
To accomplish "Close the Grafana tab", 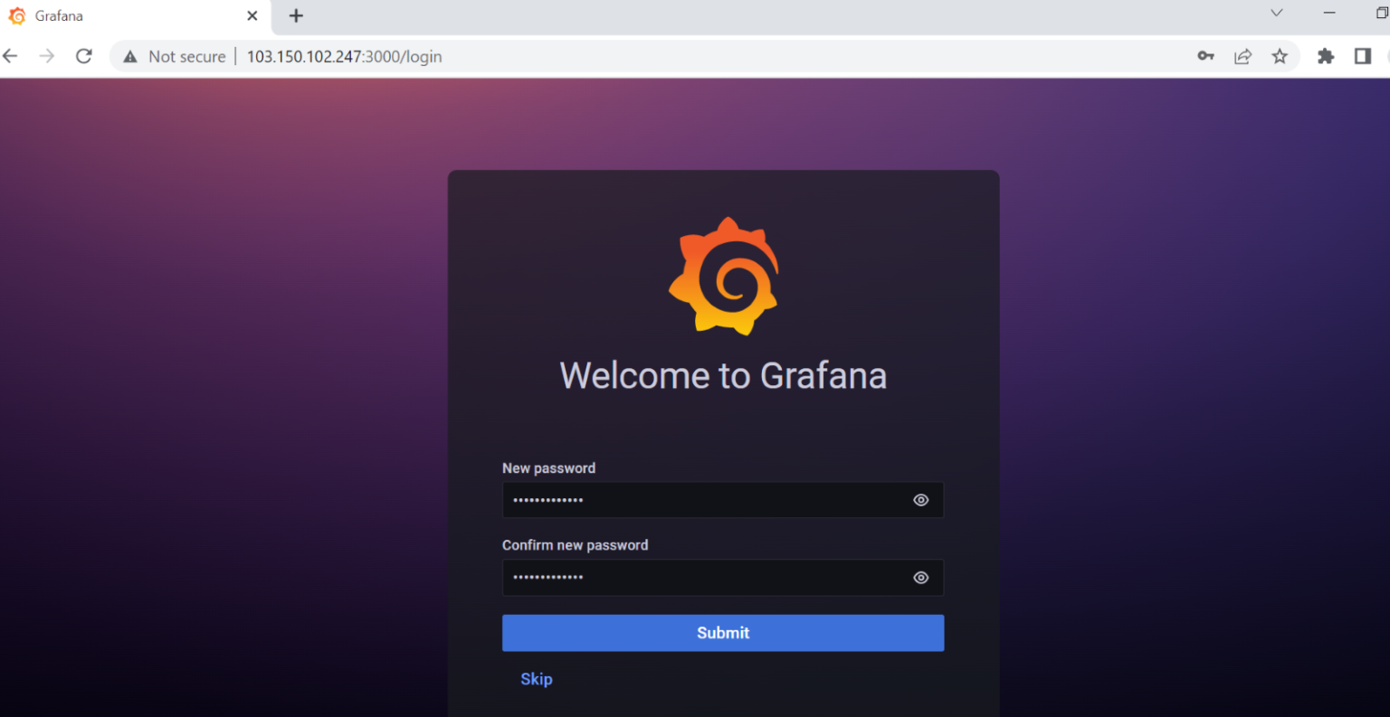I will (252, 16).
